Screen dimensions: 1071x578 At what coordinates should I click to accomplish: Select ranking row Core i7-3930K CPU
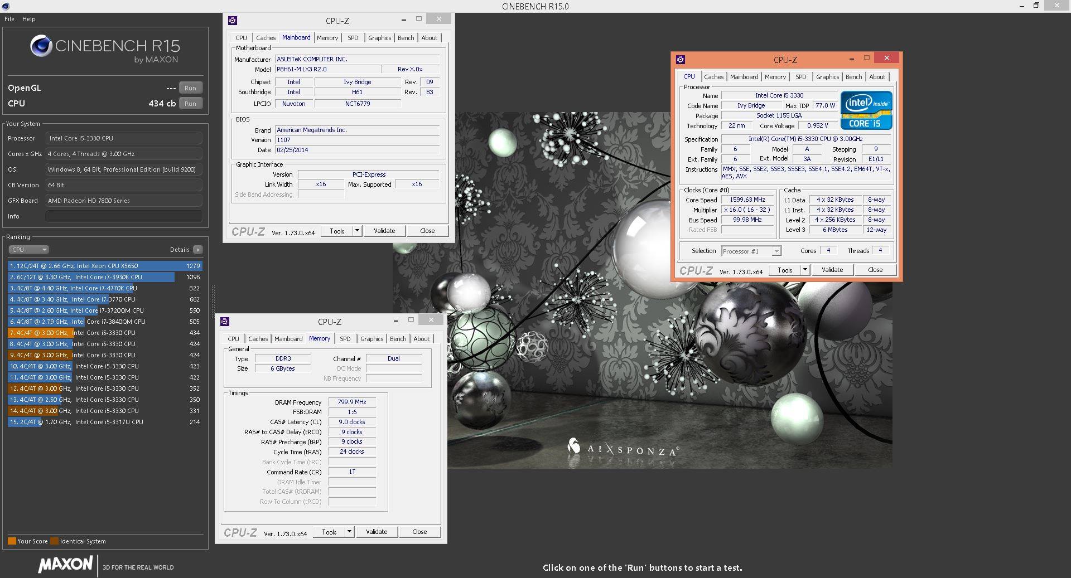[x=105, y=277]
